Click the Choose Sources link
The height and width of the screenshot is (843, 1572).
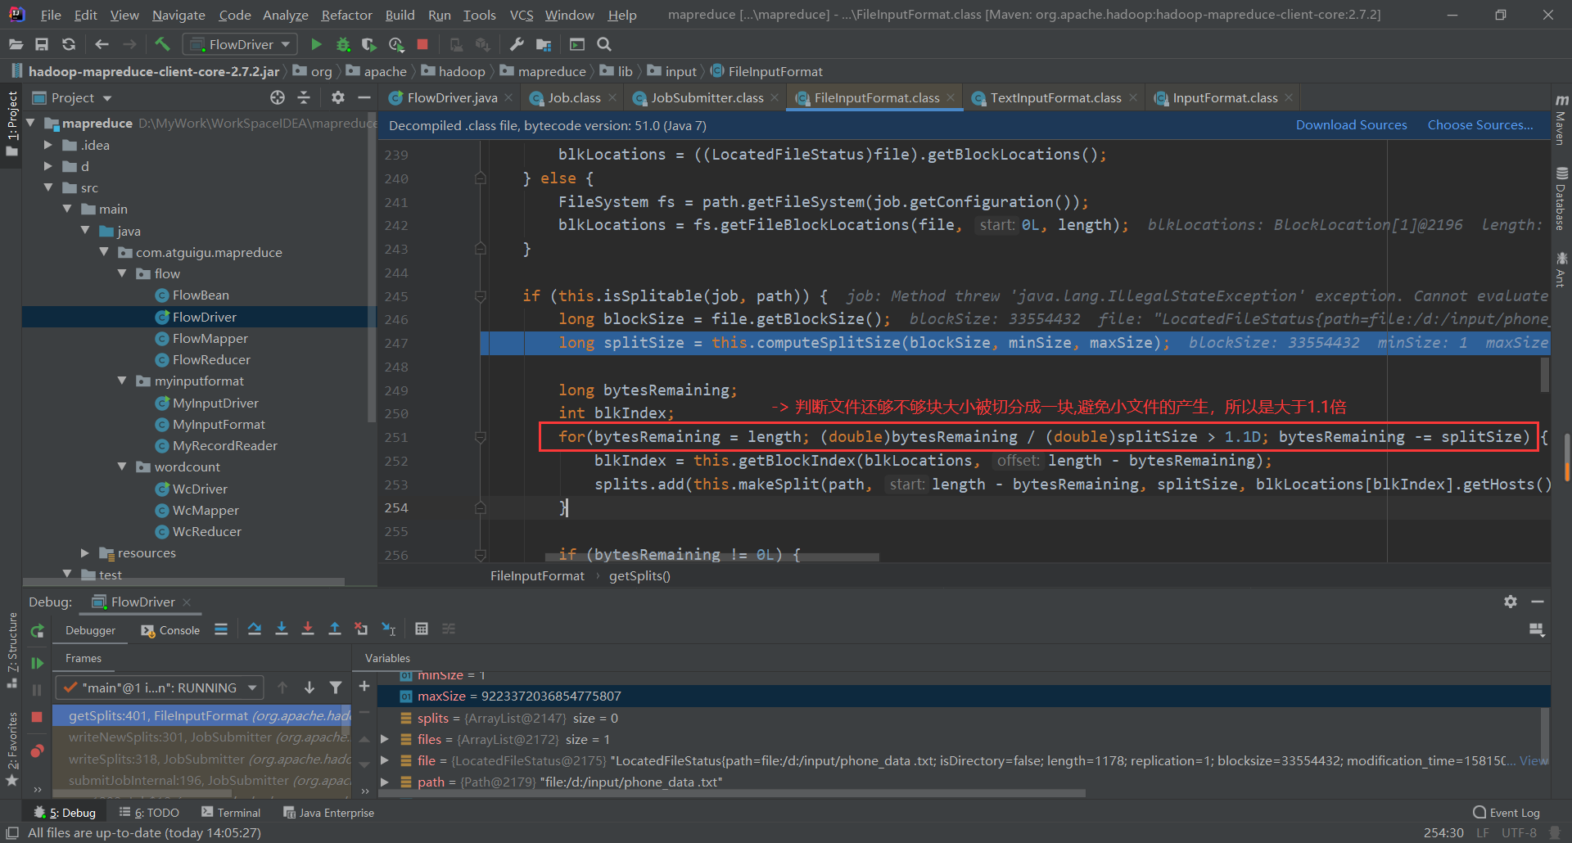[1480, 124]
